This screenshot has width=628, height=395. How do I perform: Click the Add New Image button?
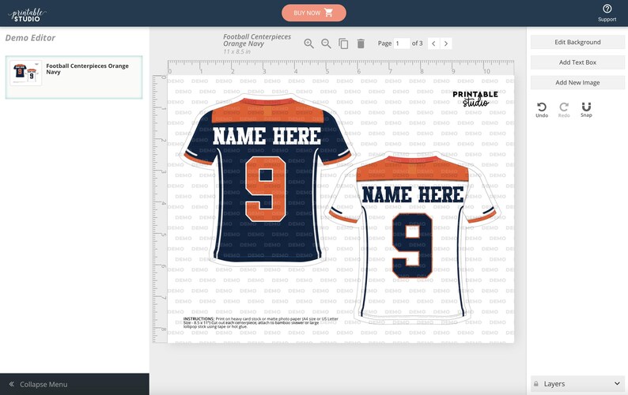577,82
